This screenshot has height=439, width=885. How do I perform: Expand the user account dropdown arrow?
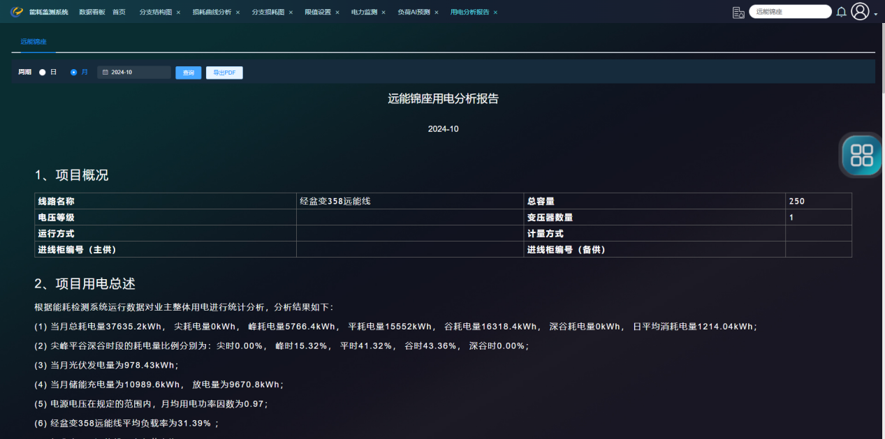876,15
